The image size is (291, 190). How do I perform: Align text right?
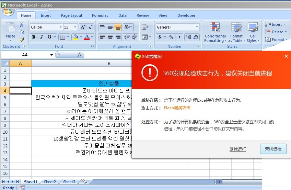coord(118,37)
